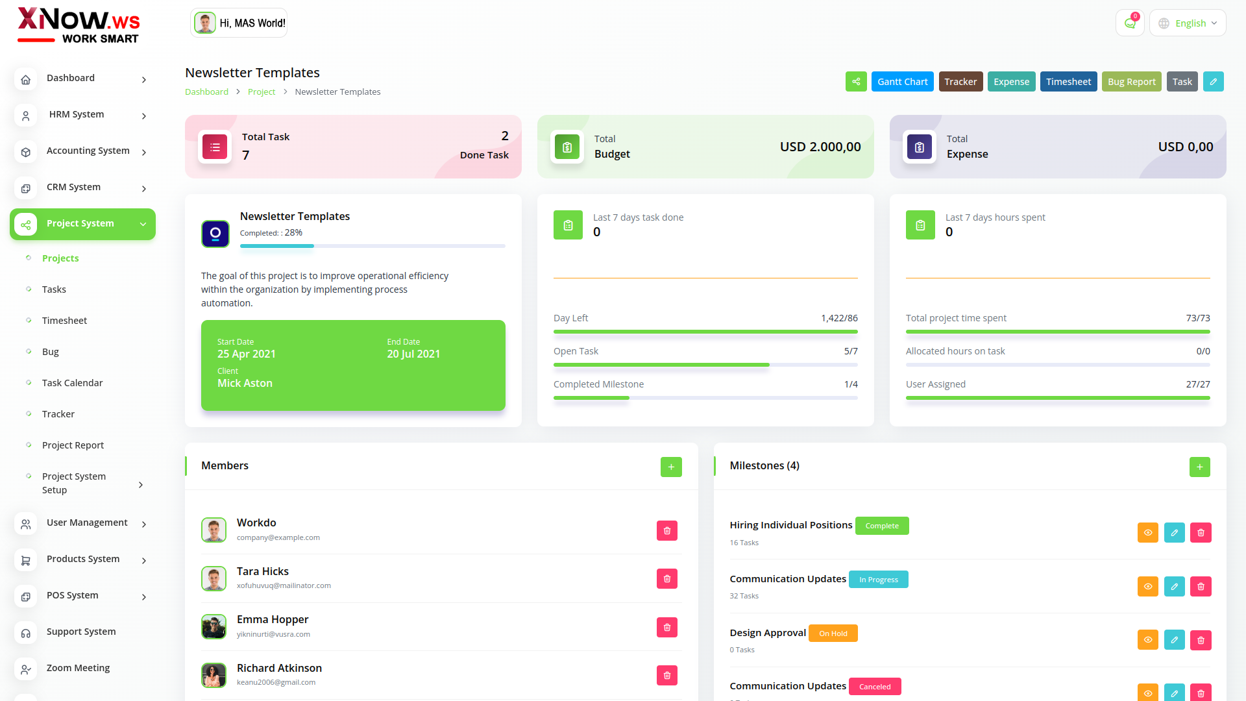This screenshot has height=701, width=1246.
Task: Click the project completion progress bar
Action: tap(372, 246)
